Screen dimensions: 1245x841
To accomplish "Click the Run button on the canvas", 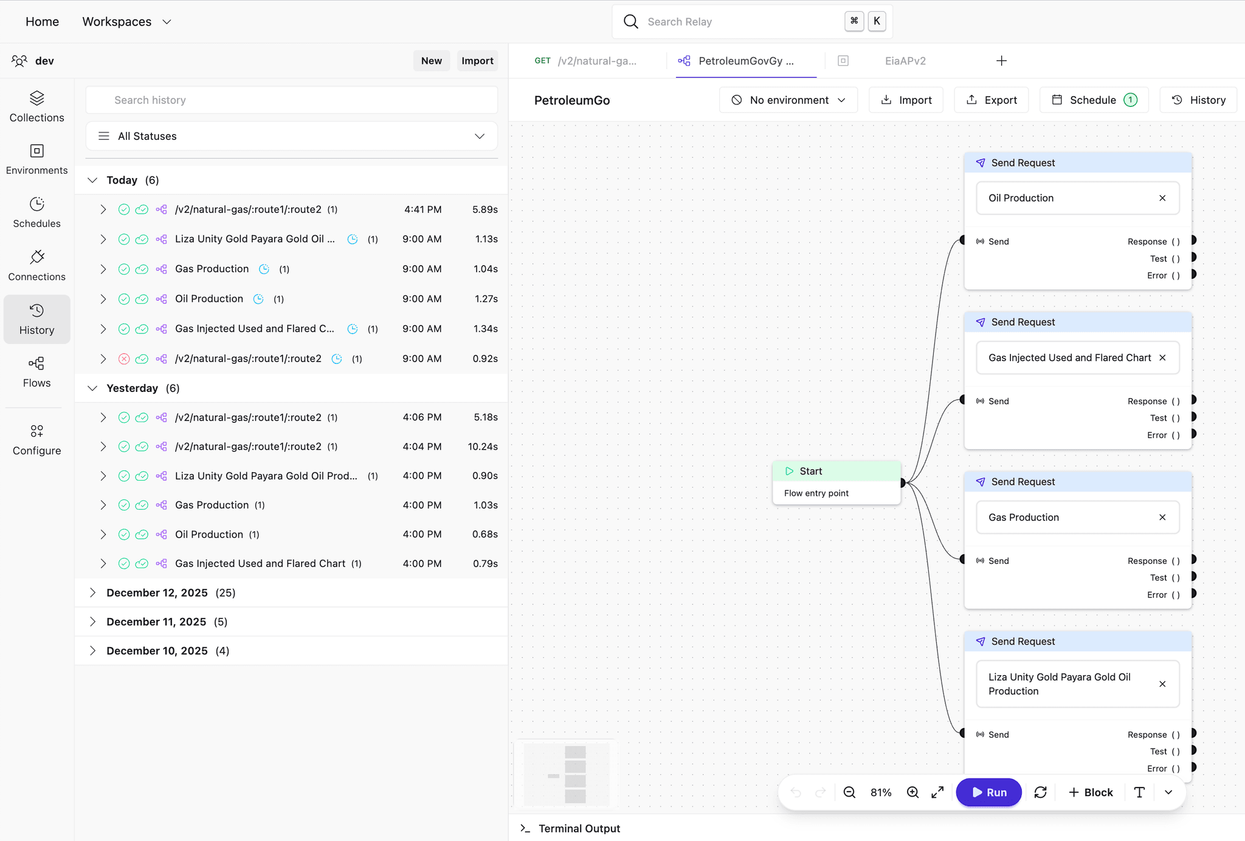I will pyautogui.click(x=988, y=792).
